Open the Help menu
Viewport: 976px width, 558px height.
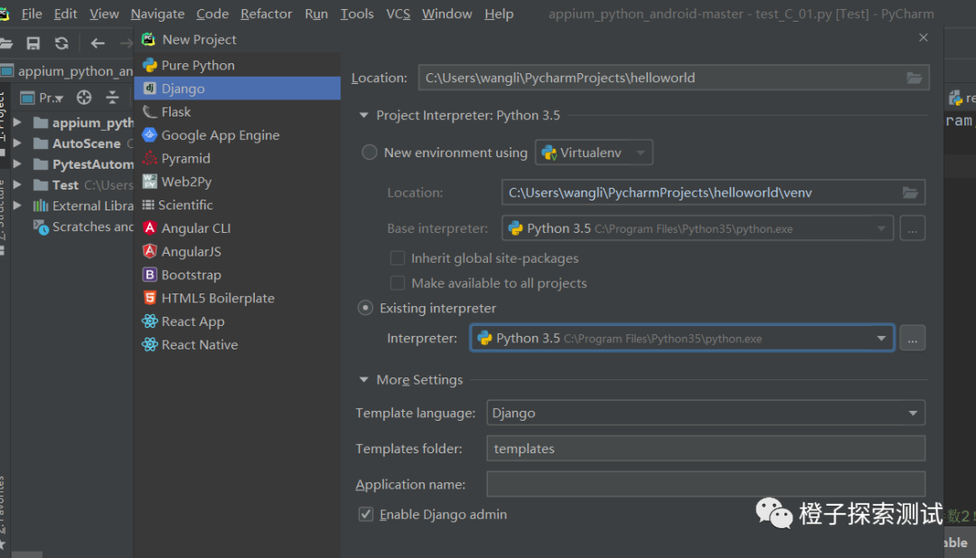coord(499,14)
